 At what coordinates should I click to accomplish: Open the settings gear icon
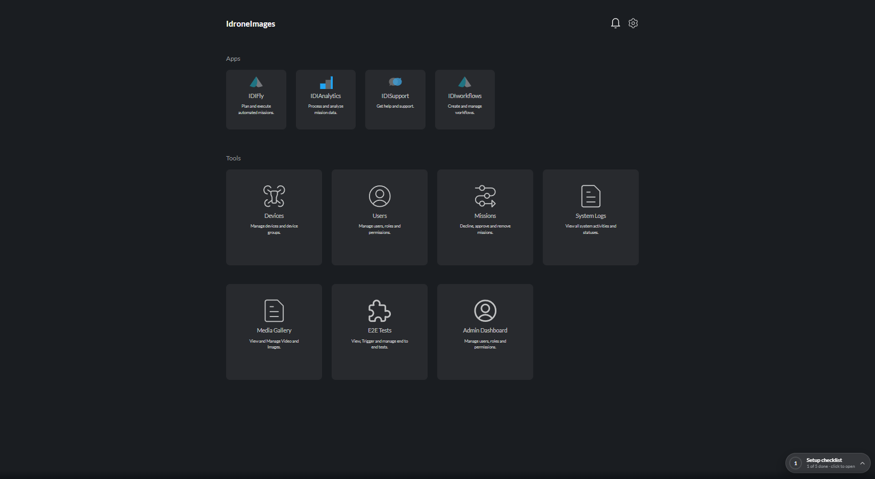click(x=633, y=23)
